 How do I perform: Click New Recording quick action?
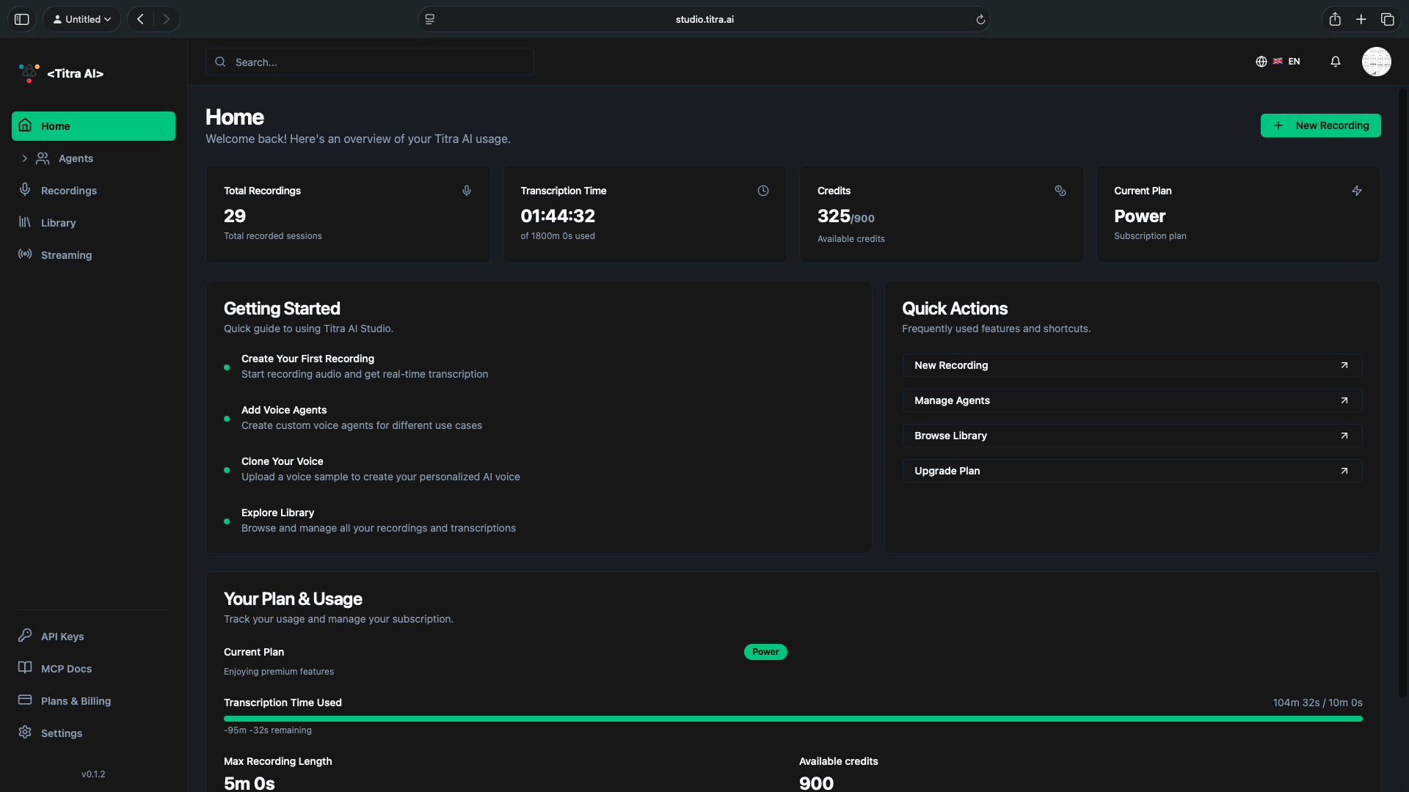1132,365
